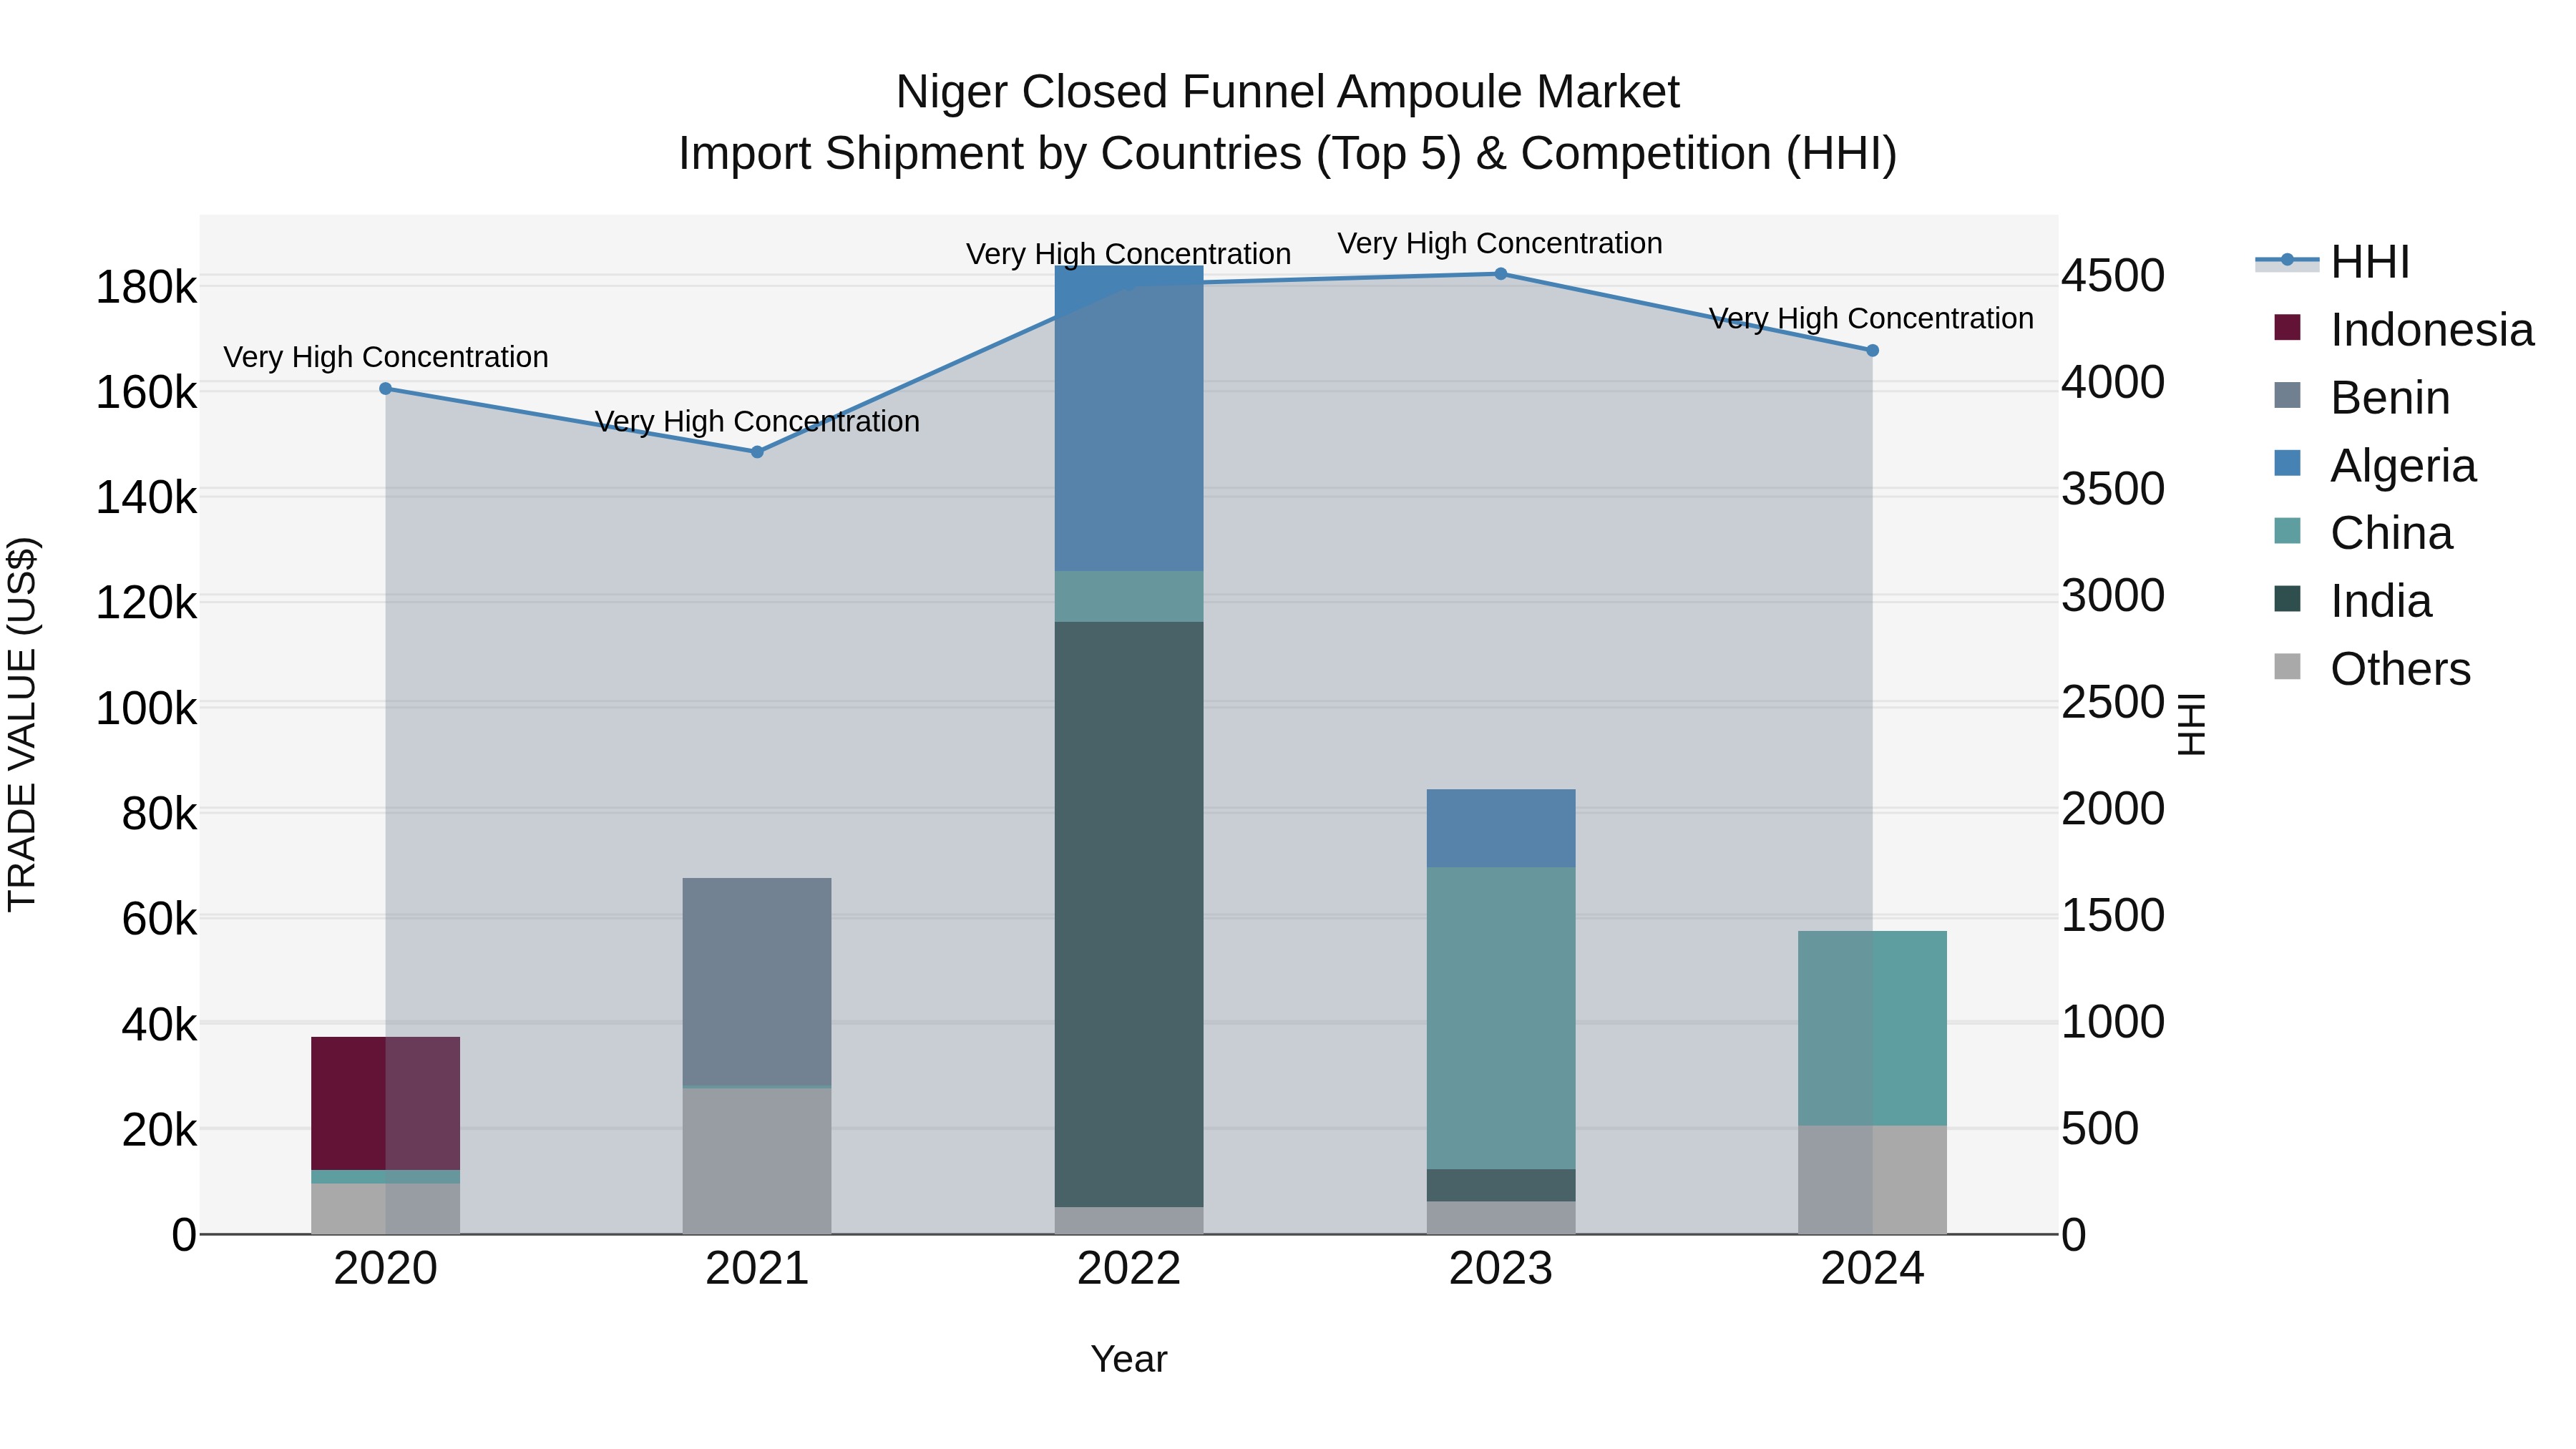Click the Algeria bar segment in 2023

(x=1500, y=828)
